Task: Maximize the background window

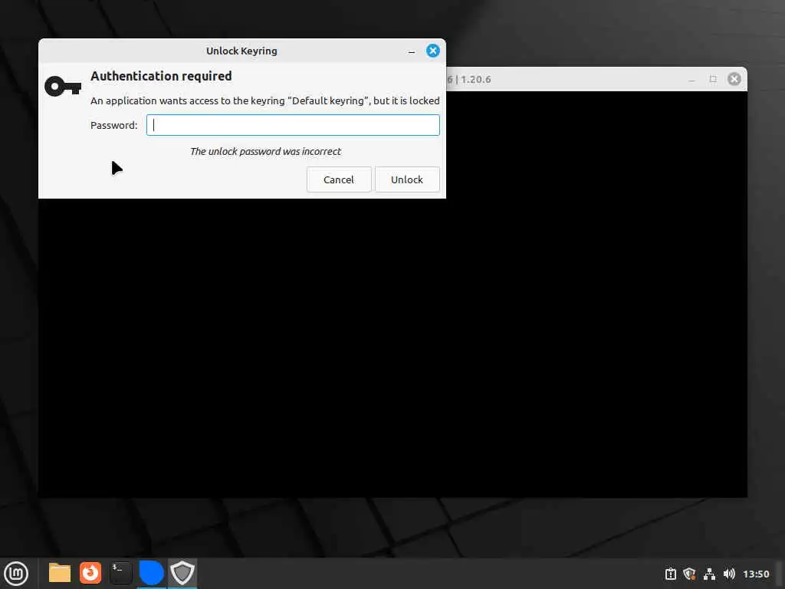Action: point(713,79)
